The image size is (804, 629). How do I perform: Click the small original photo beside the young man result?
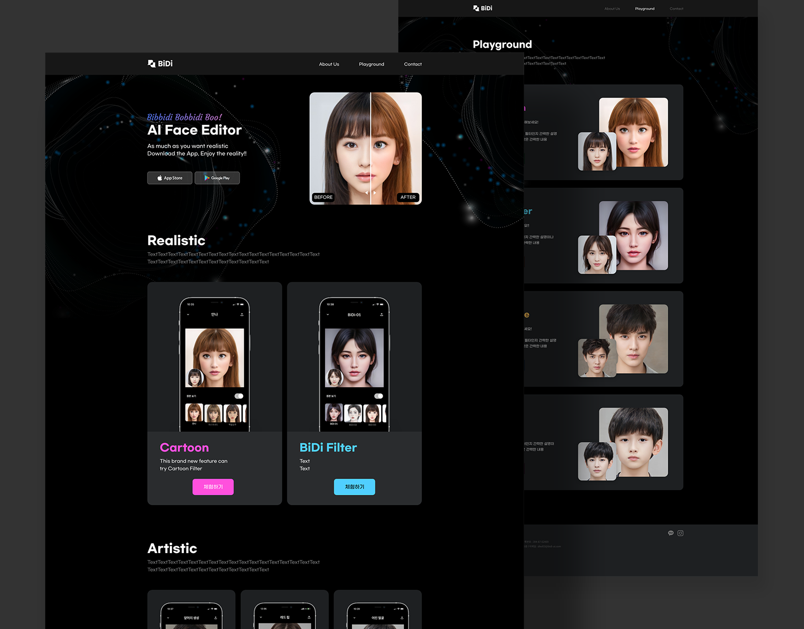click(597, 358)
